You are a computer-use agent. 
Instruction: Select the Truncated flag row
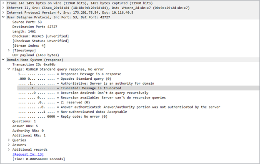click(138, 88)
